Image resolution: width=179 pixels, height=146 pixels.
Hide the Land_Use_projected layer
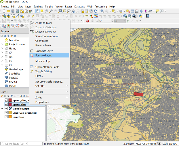click(x=6, y=113)
